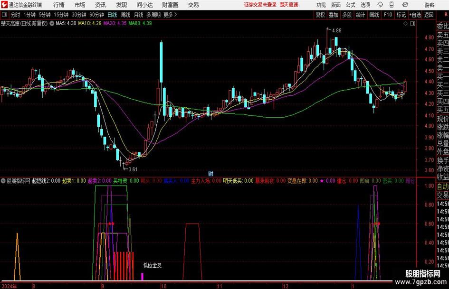The height and width of the screenshot is (289, 449).
Task: Click the 证券交易未登录 login link
Action: pyautogui.click(x=260, y=5)
